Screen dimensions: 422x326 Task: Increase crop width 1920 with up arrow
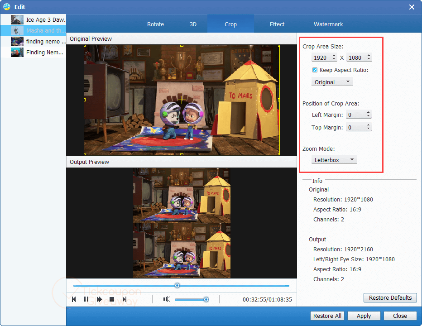pyautogui.click(x=334, y=55)
